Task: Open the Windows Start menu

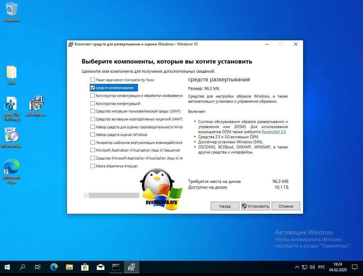Action: pyautogui.click(x=7, y=267)
